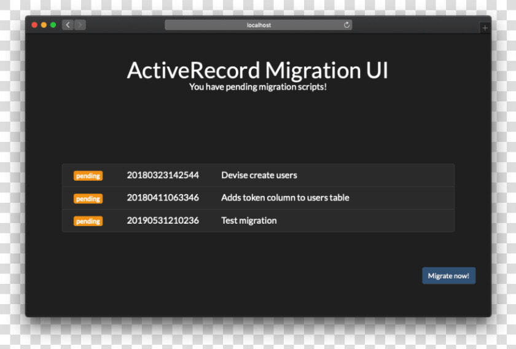The width and height of the screenshot is (516, 349).
Task: Click the pending badge for Devise create users
Action: [88, 176]
